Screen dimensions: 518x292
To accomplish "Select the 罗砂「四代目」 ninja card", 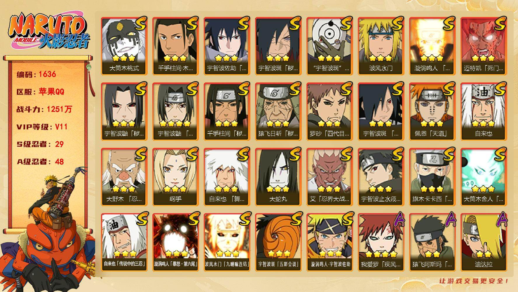I will point(329,112).
